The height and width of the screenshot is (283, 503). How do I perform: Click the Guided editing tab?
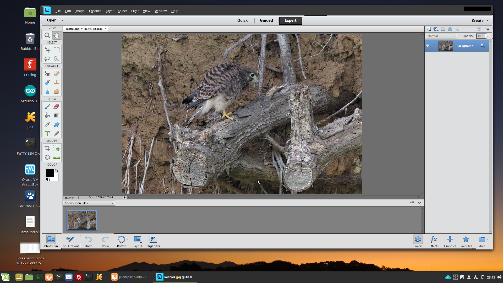coord(266,20)
